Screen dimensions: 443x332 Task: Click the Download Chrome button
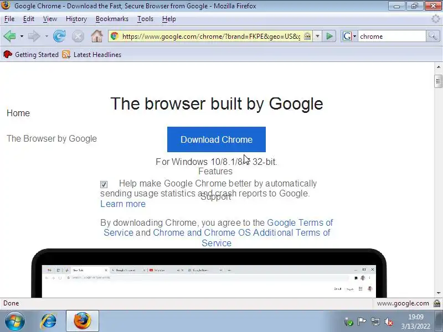217,139
